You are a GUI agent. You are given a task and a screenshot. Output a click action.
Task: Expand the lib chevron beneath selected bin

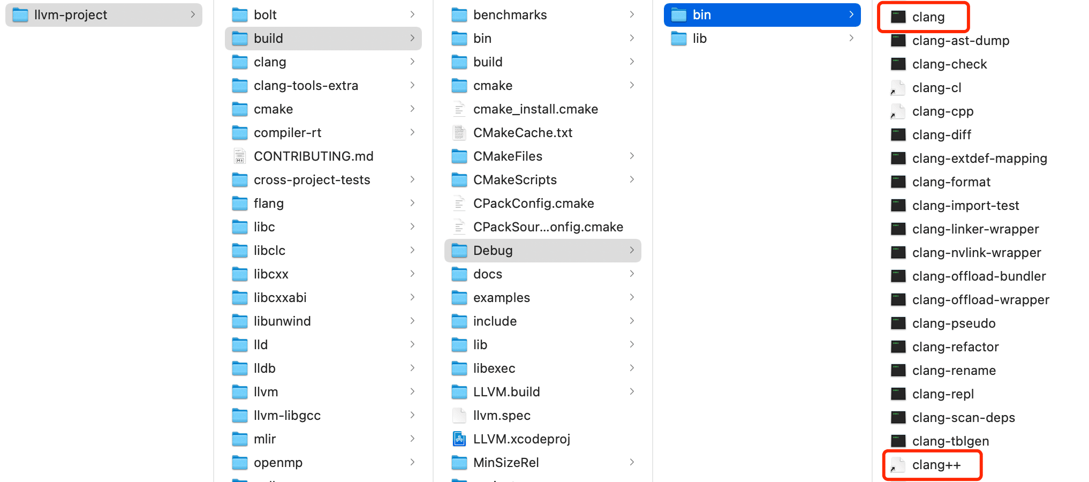[851, 39]
